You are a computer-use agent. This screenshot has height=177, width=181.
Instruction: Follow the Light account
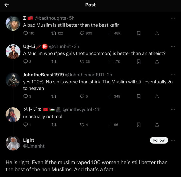pyautogui.click(x=159, y=140)
